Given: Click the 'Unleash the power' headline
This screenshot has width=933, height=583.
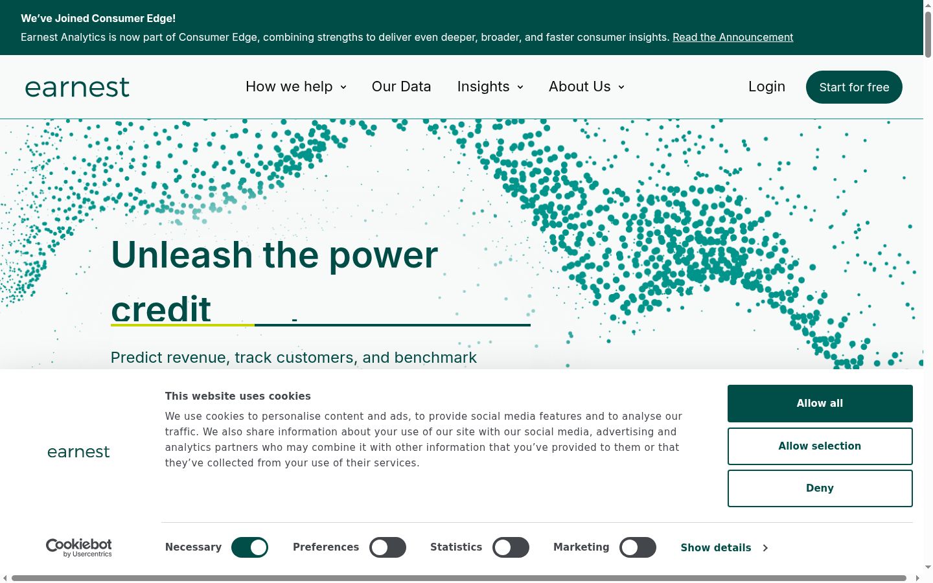Looking at the screenshot, I should pos(275,255).
